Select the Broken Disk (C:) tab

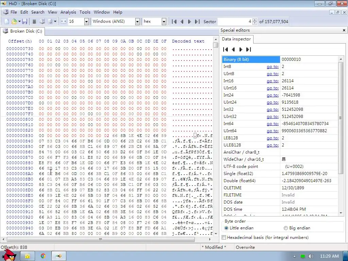pos(22,31)
